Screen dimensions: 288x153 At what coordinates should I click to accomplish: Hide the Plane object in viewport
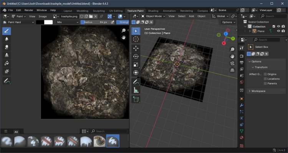[279, 31]
